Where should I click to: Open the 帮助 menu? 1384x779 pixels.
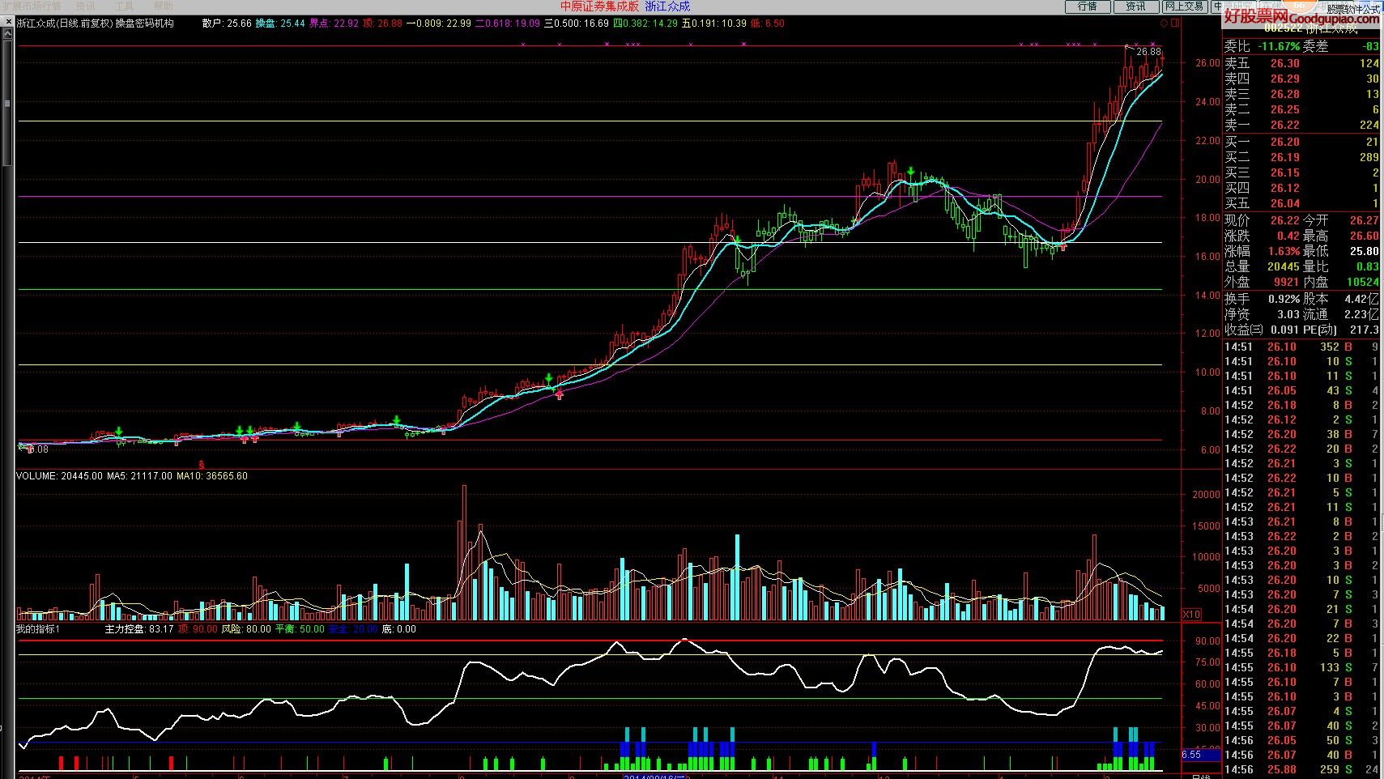click(x=163, y=6)
